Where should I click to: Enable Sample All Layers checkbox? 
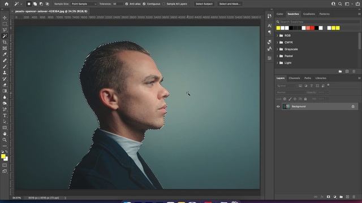[164, 4]
